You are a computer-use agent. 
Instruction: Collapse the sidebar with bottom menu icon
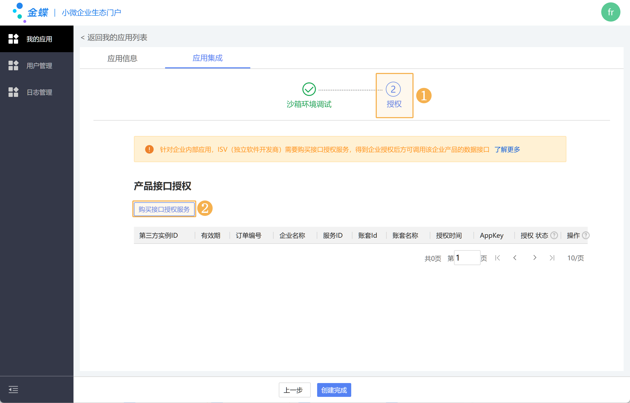13,390
